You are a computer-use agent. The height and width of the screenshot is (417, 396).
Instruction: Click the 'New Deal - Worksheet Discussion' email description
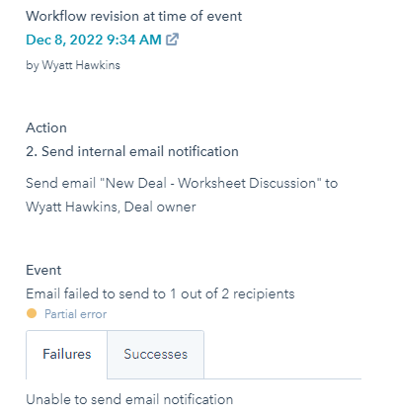coord(182,183)
